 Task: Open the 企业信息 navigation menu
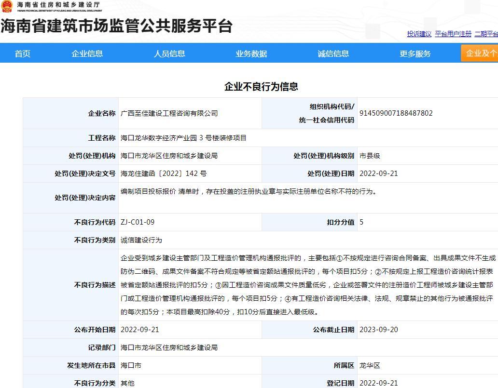[87, 54]
